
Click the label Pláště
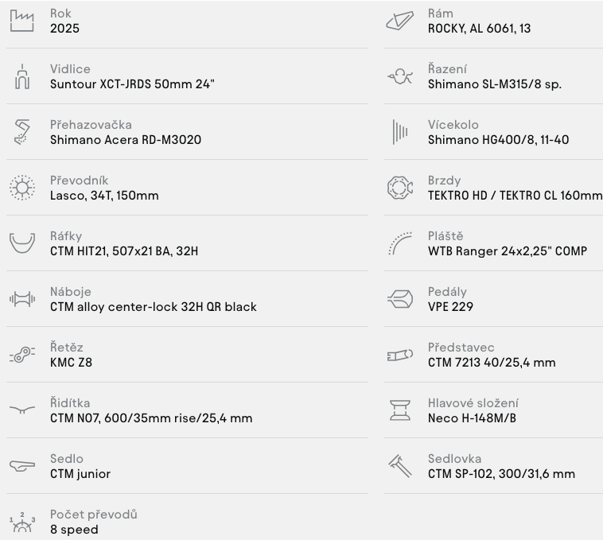pos(445,236)
